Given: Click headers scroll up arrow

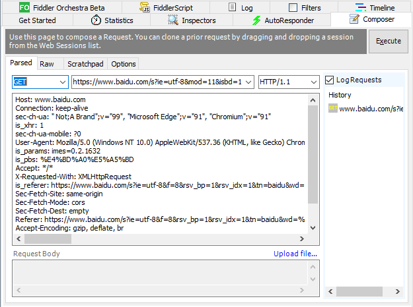Looking at the screenshot, I should (x=313, y=100).
